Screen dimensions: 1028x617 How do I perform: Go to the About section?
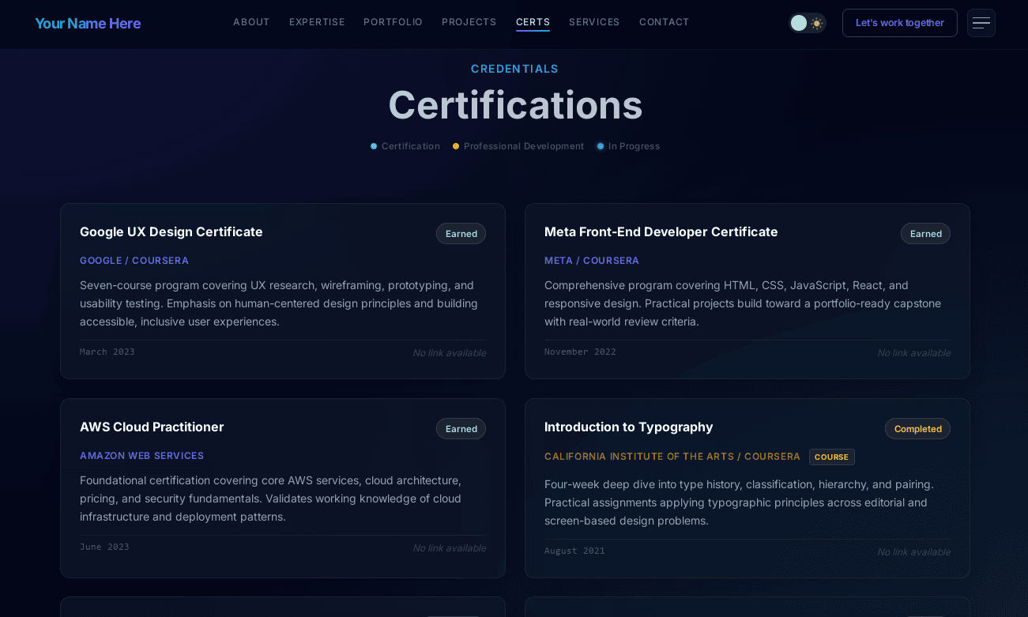251,22
